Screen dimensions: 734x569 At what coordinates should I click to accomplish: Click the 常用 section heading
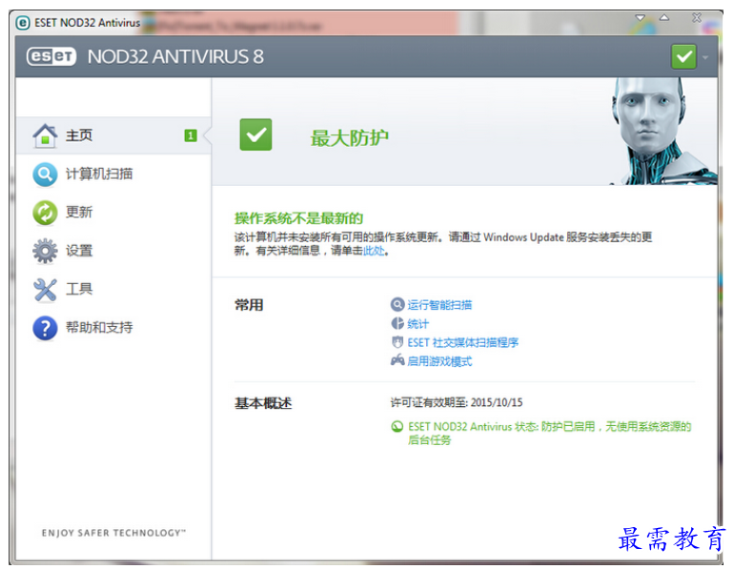point(249,305)
